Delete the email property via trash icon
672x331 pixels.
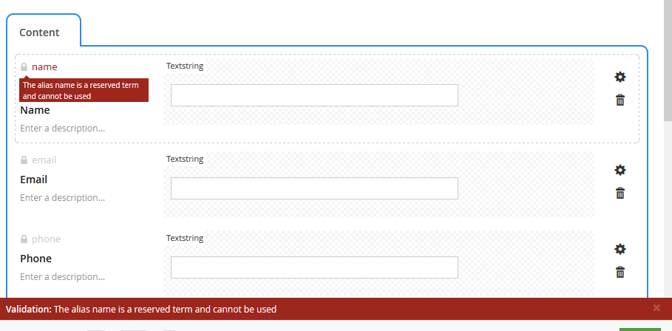point(620,193)
